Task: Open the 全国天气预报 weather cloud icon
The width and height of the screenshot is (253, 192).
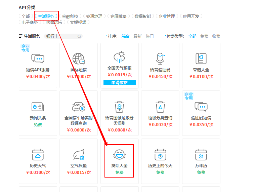Action: click(x=119, y=57)
